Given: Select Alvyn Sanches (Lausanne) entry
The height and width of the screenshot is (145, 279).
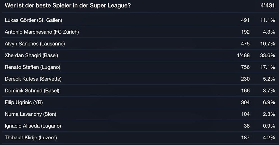Looking at the screenshot, I should tap(35, 44).
